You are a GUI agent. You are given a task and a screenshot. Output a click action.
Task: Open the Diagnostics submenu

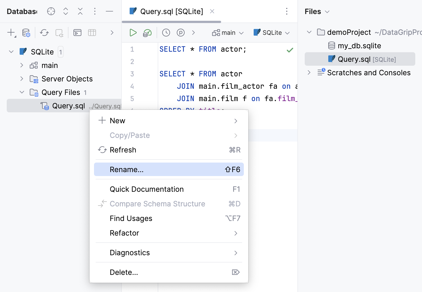130,252
